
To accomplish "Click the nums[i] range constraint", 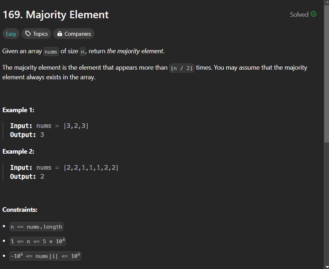I will [x=45, y=256].
